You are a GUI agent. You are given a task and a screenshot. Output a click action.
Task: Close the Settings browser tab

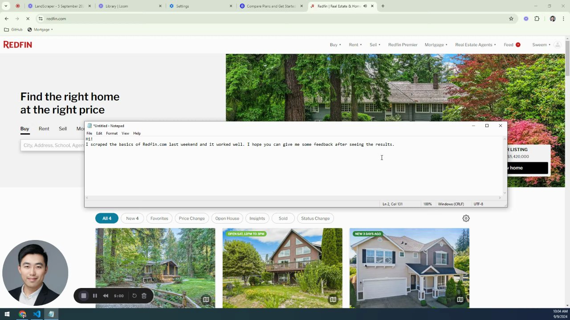click(231, 6)
